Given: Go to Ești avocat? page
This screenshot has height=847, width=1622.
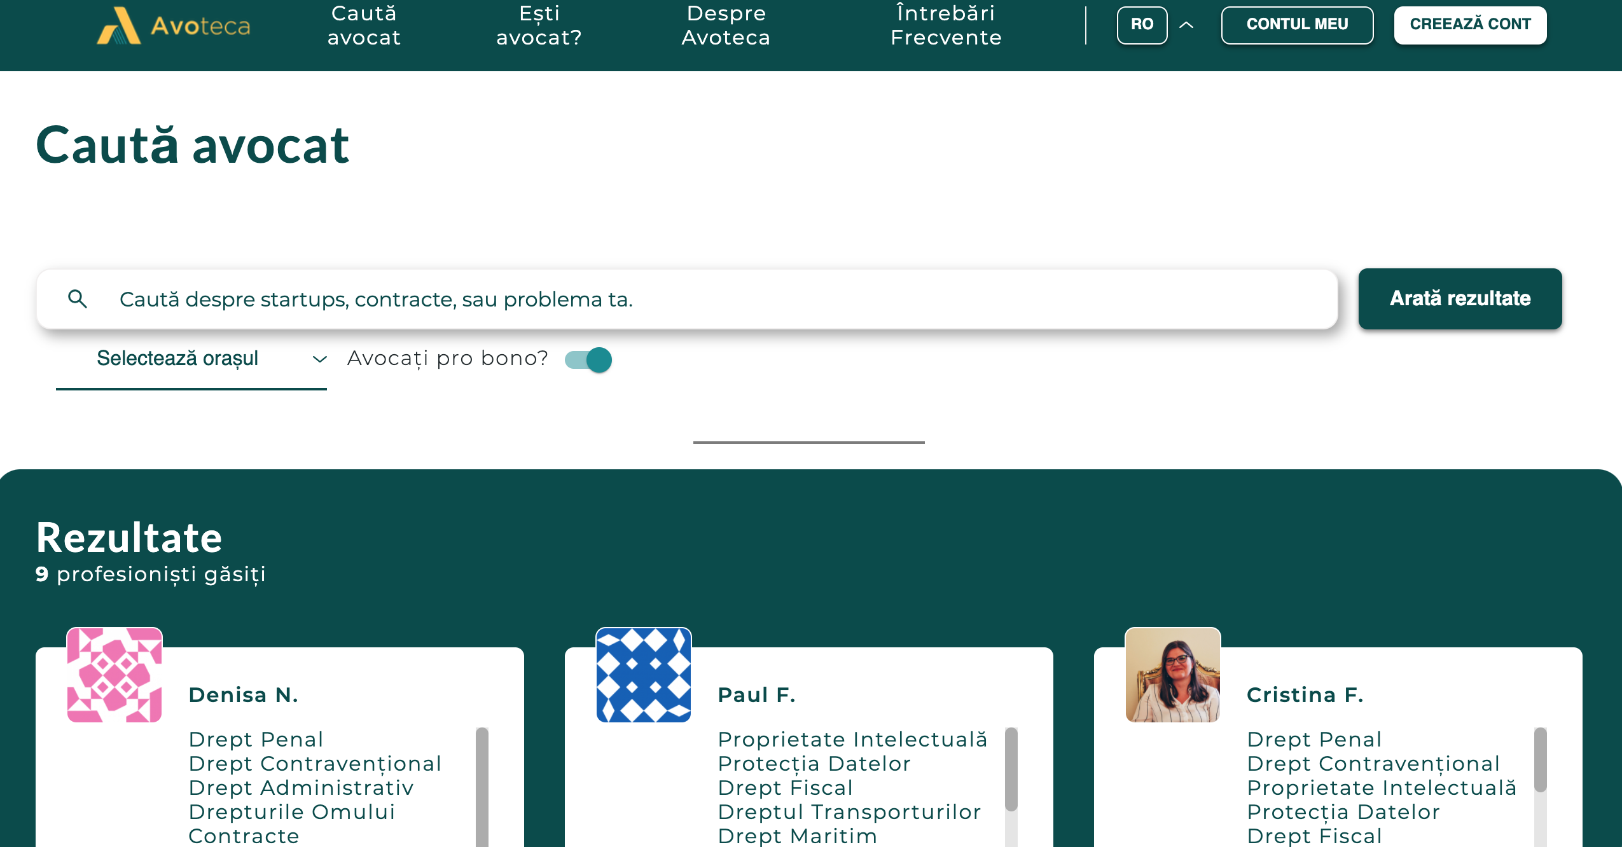Looking at the screenshot, I should pos(539,25).
